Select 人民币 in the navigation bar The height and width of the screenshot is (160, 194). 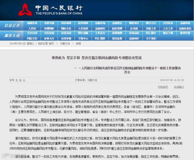click(x=32, y=29)
